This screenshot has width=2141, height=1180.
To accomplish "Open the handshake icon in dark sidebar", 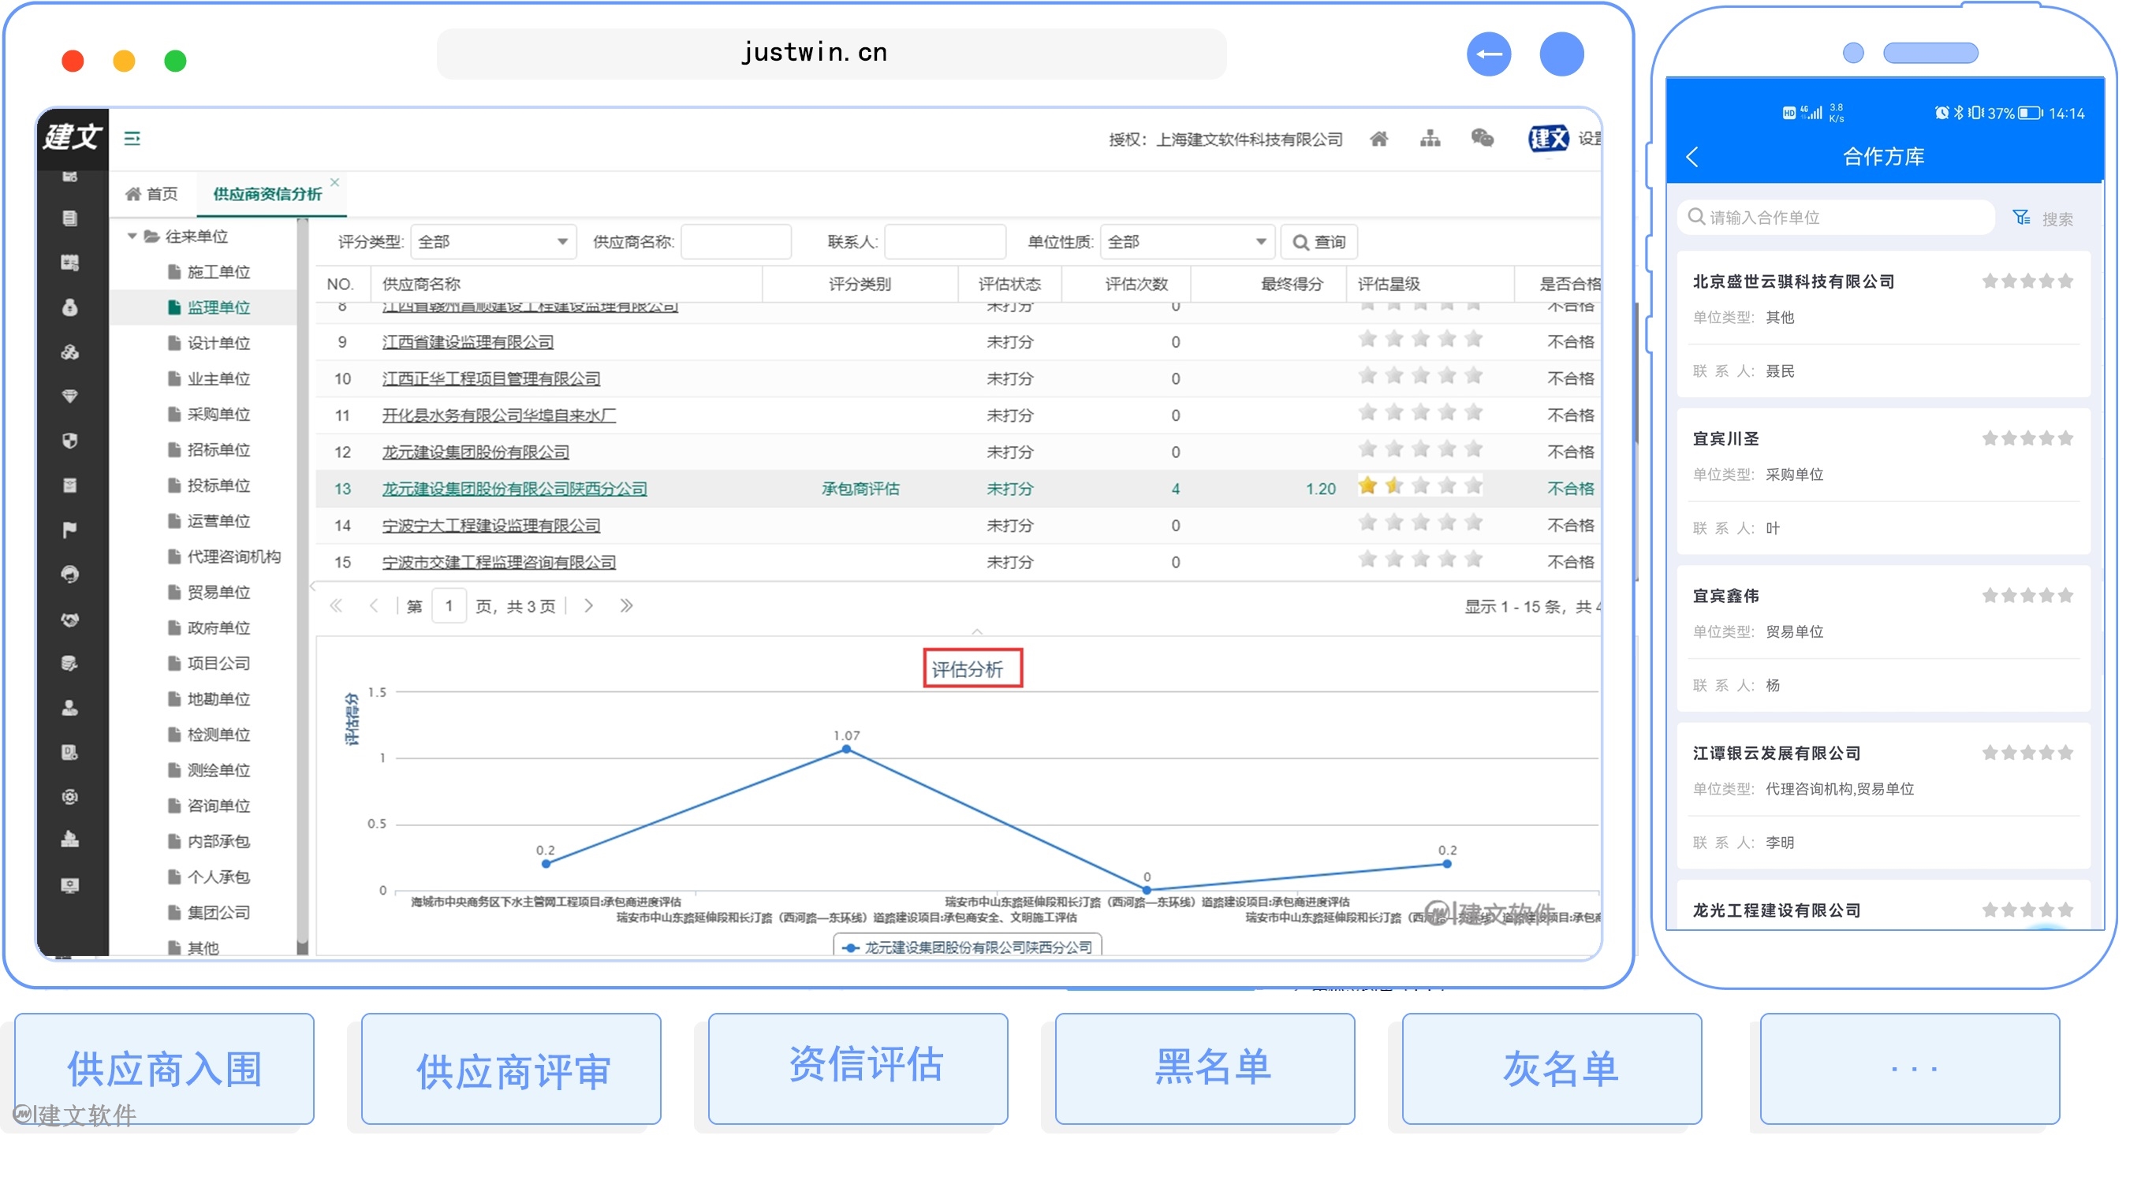I will point(70,619).
